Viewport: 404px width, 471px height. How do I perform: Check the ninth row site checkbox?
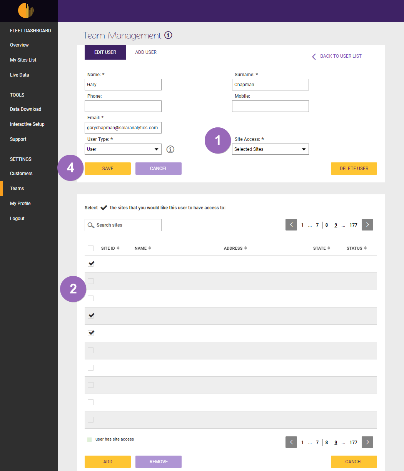pos(90,402)
